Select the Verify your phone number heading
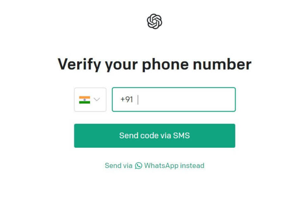Image resolution: width=306 pixels, height=200 pixels. click(x=154, y=65)
